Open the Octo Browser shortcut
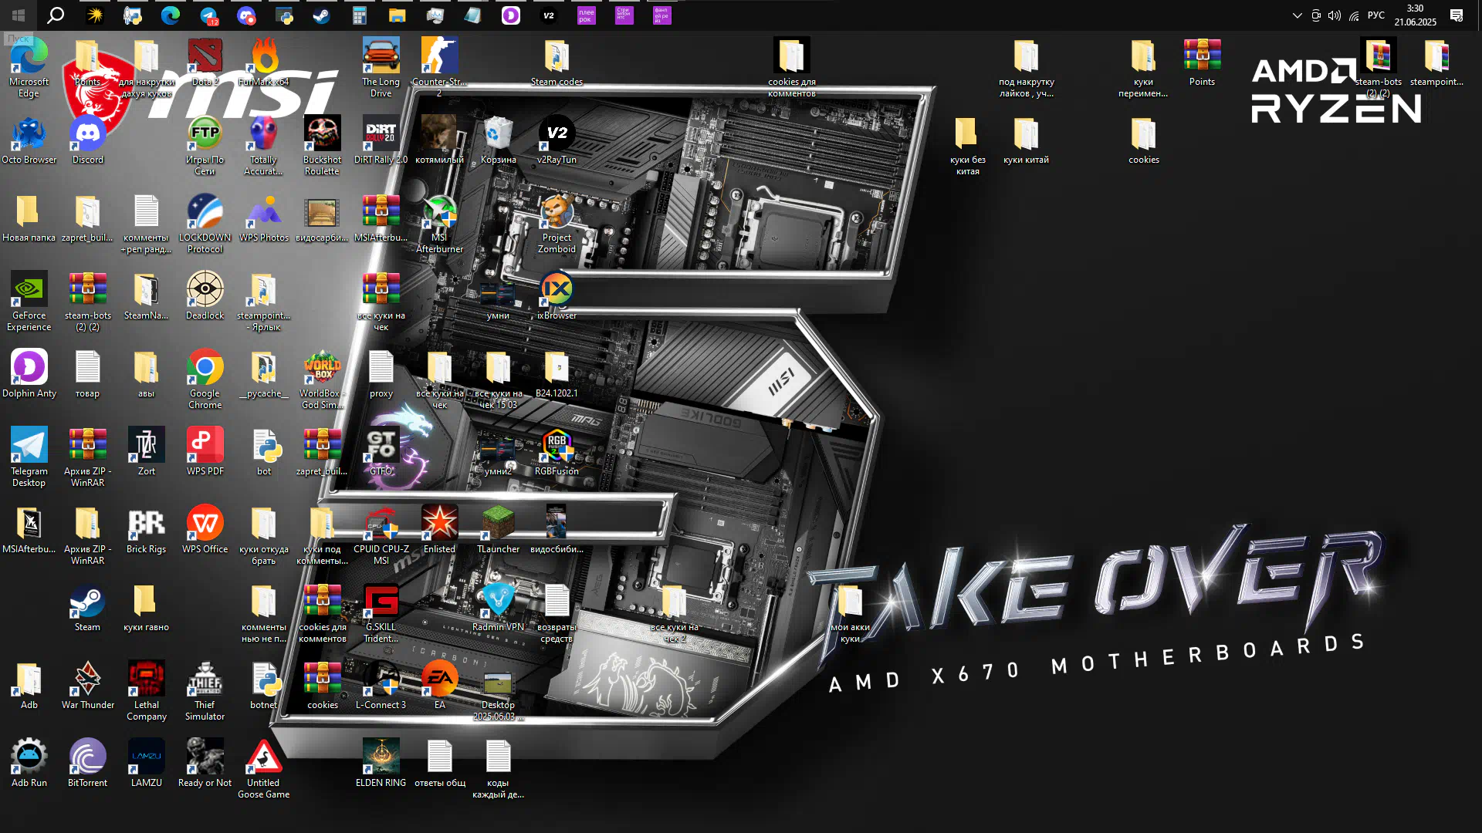Image resolution: width=1482 pixels, height=833 pixels. (29, 140)
